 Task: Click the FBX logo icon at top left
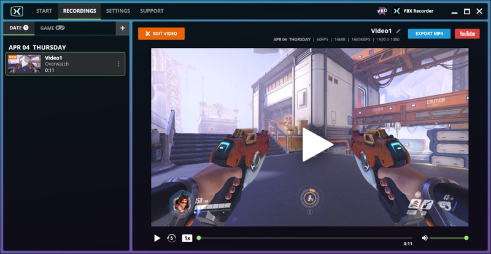pos(17,11)
